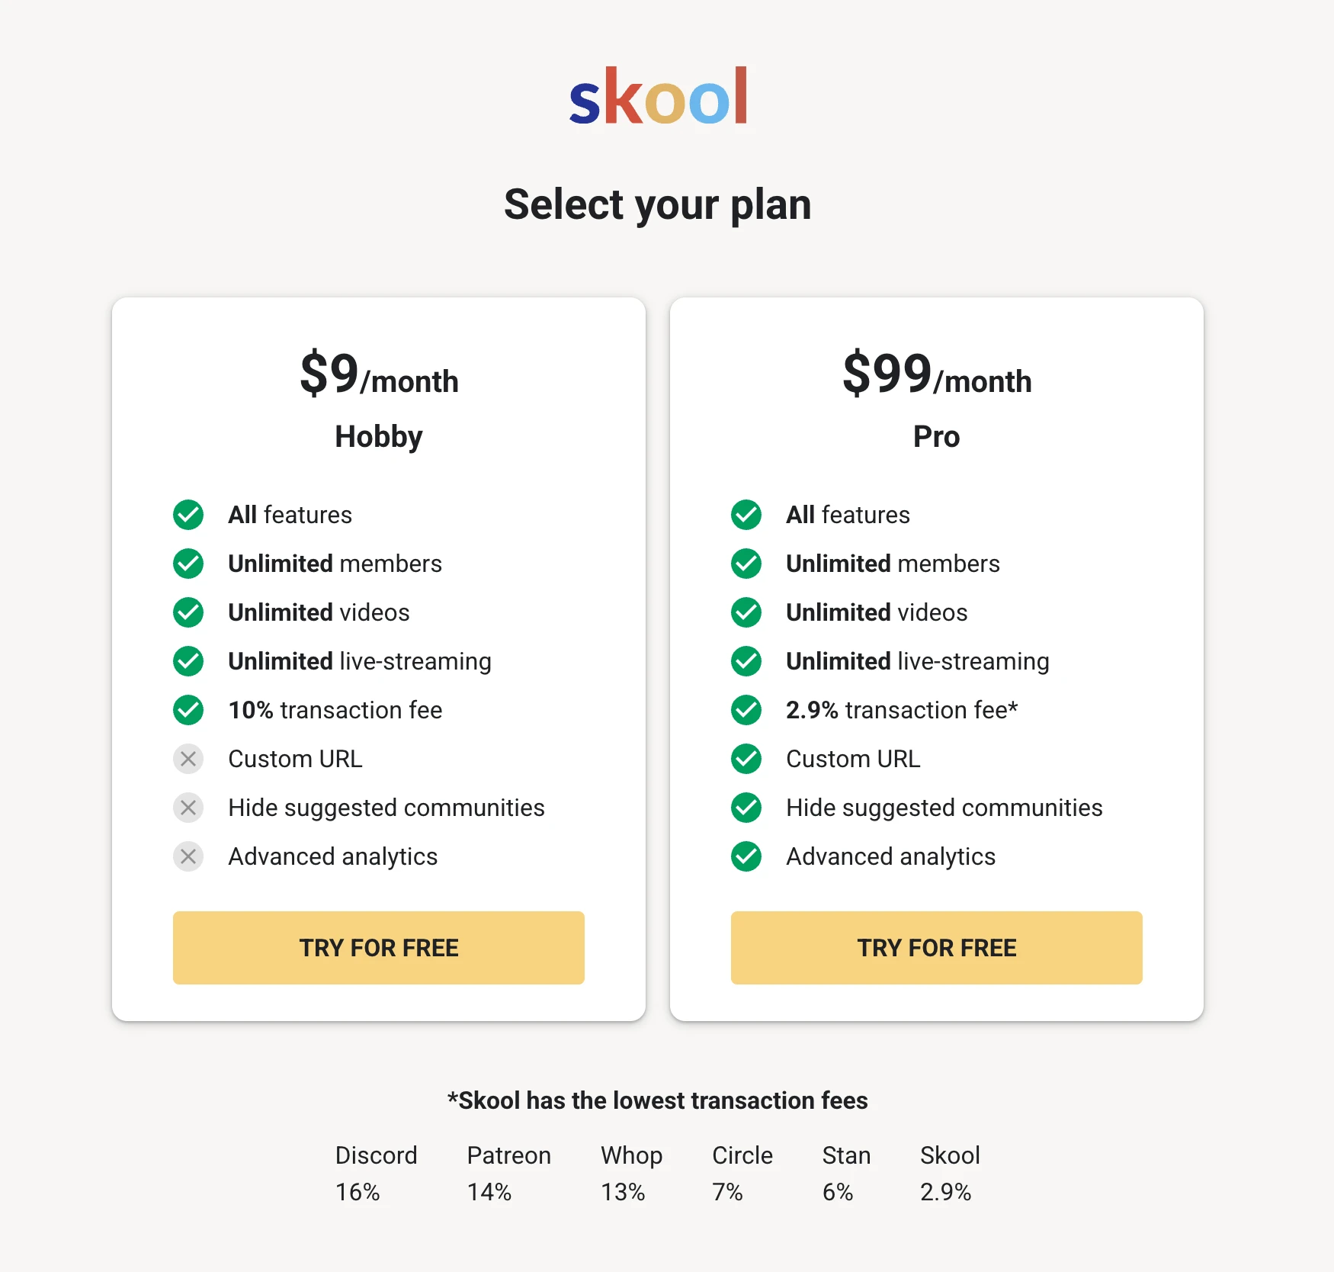The width and height of the screenshot is (1334, 1272).
Task: Click green check beside Hobby Unlimited live-streaming
Action: click(188, 661)
